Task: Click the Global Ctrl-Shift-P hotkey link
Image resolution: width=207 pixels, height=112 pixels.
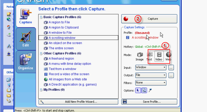Action: click(x=148, y=47)
